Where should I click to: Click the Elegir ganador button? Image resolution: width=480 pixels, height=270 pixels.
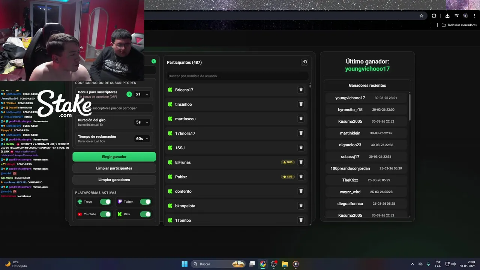tap(114, 157)
